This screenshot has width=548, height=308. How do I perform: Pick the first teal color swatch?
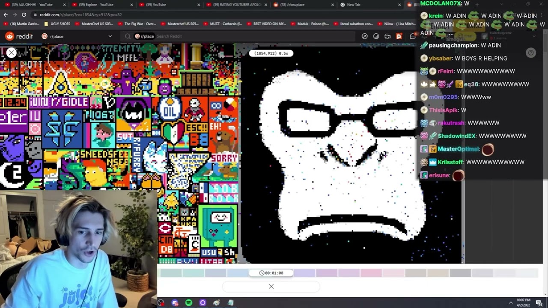tap(171, 273)
